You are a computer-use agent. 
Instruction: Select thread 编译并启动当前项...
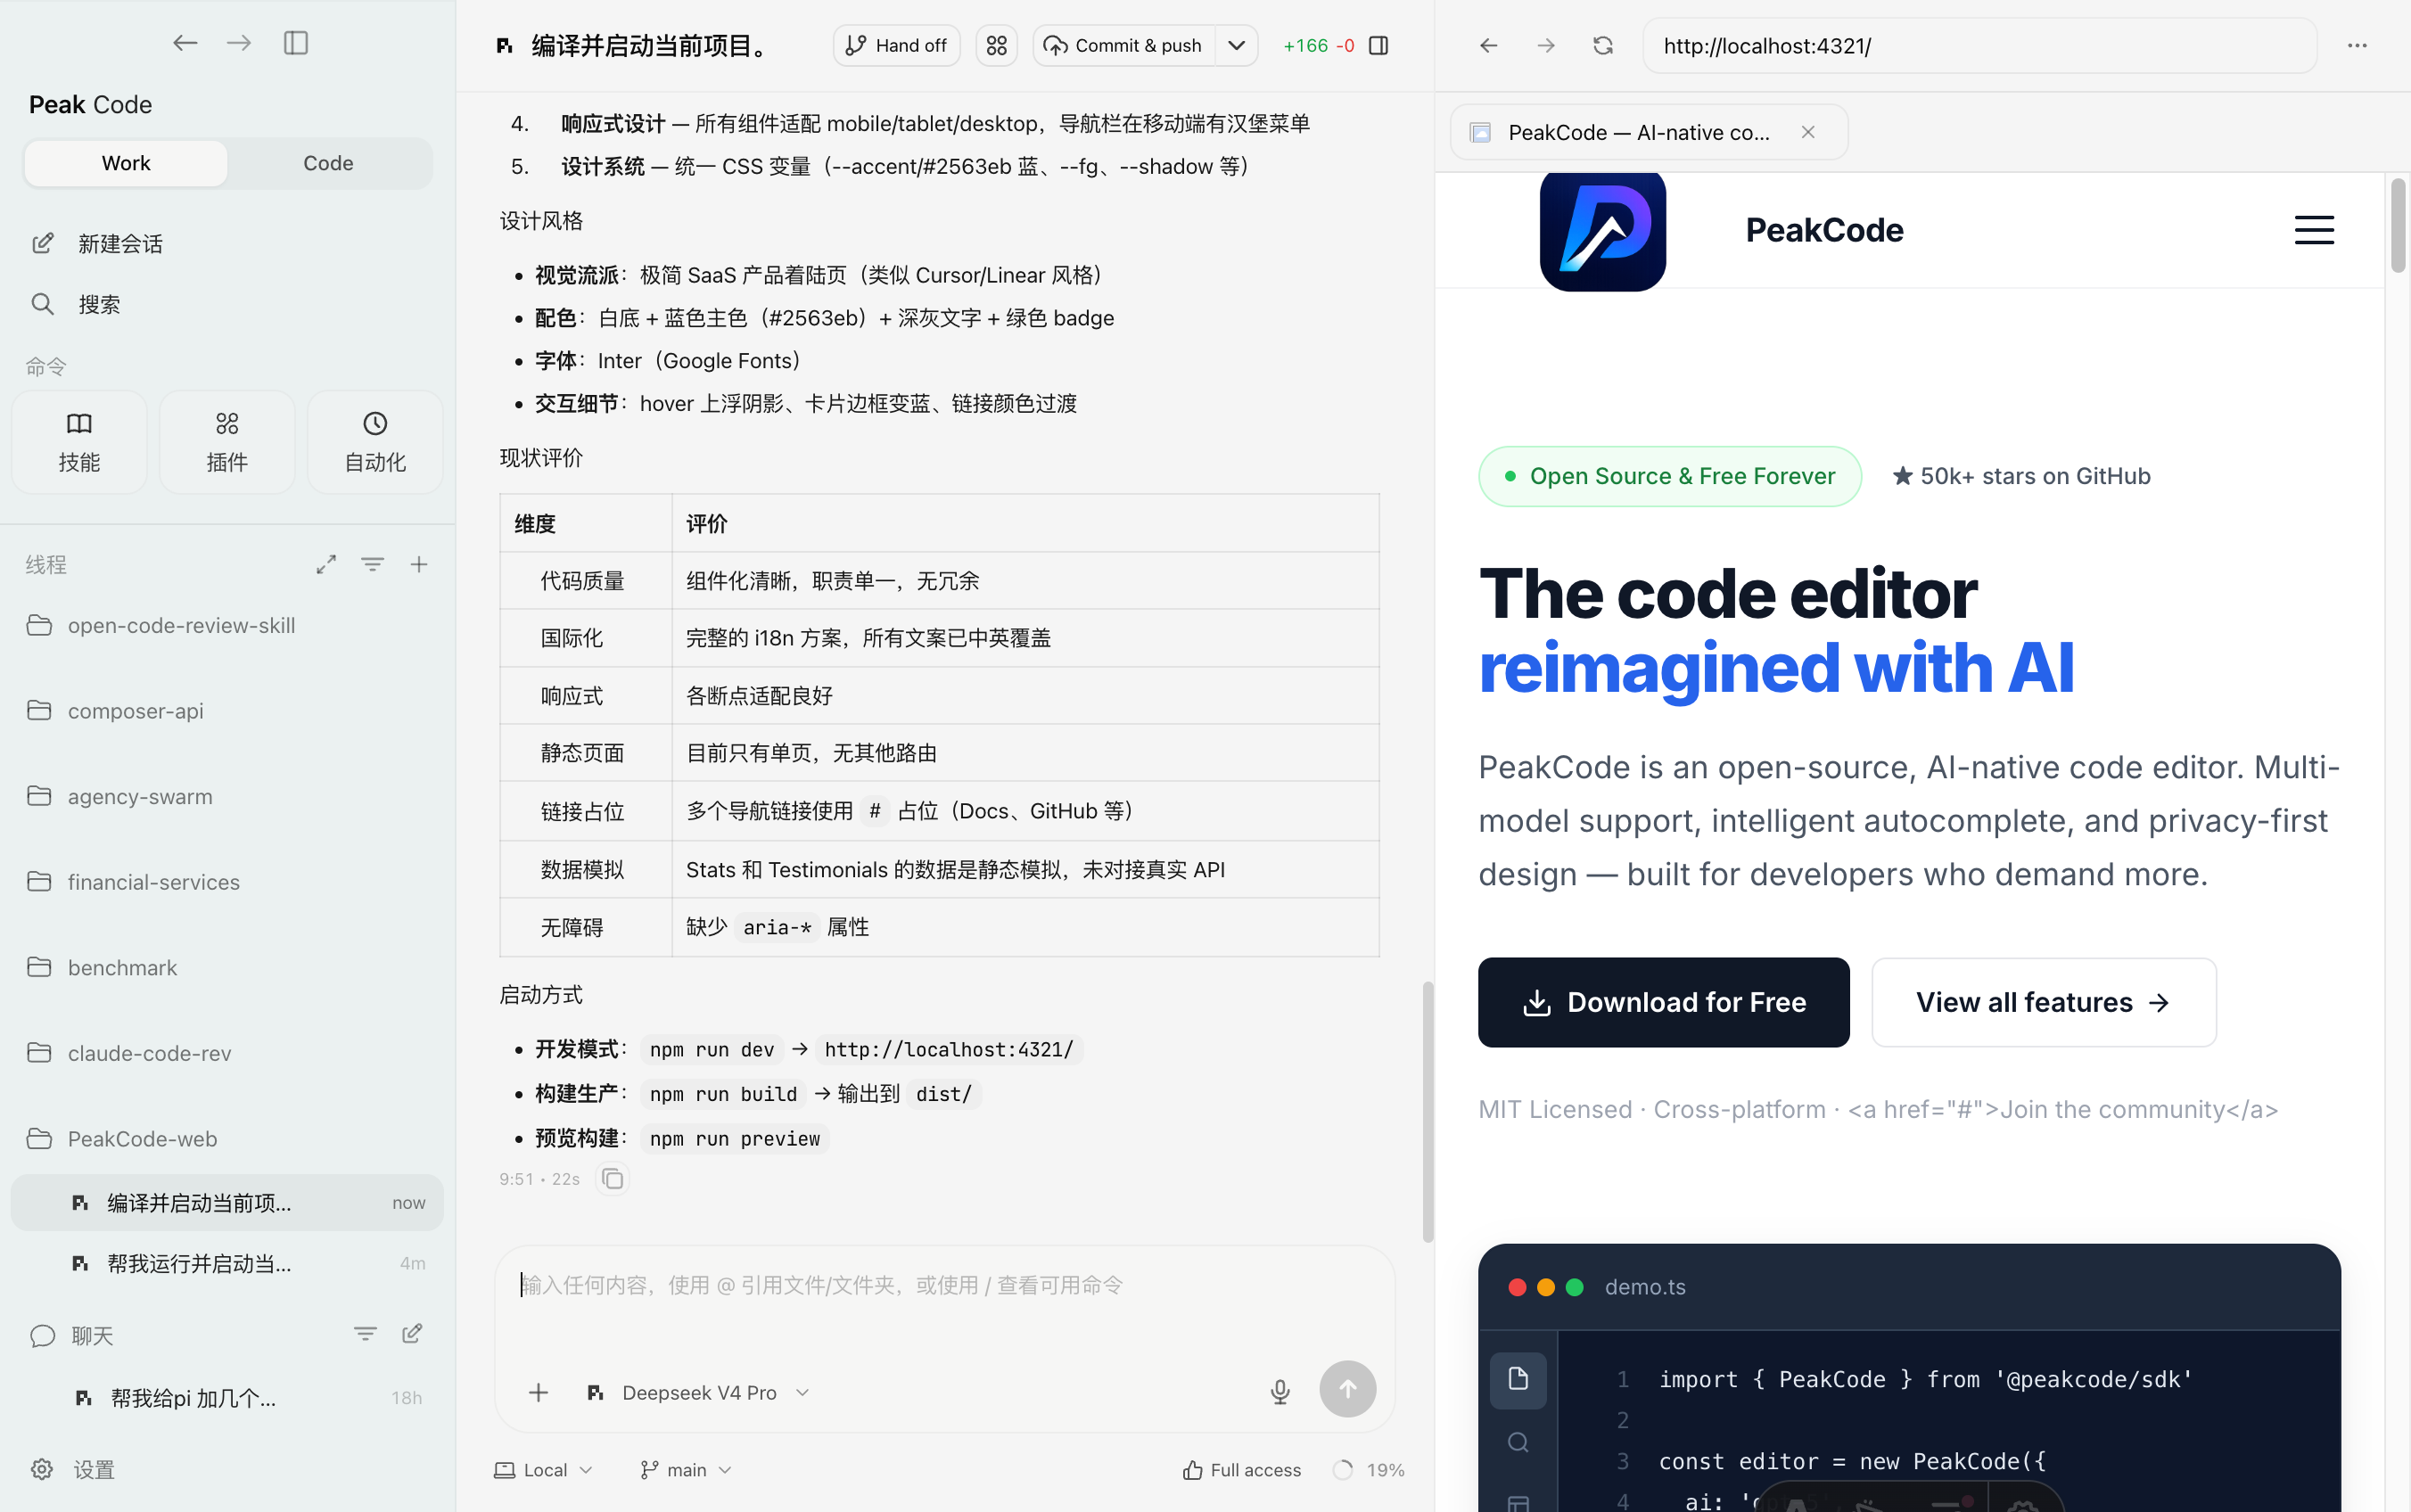click(227, 1203)
